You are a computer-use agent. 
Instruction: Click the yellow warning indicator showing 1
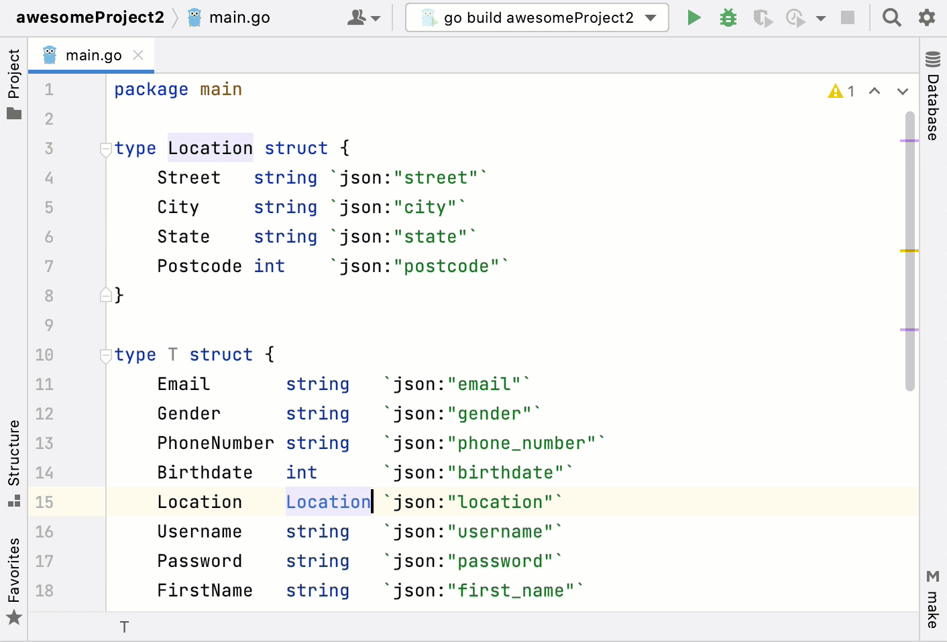840,90
